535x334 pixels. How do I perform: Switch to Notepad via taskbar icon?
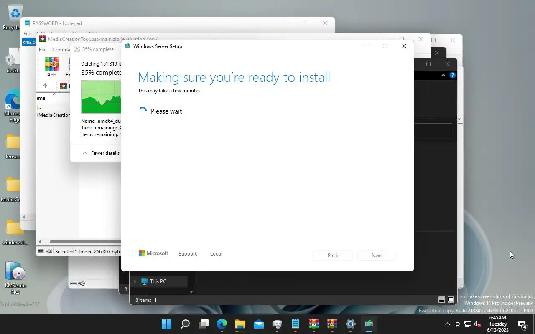coord(296,324)
